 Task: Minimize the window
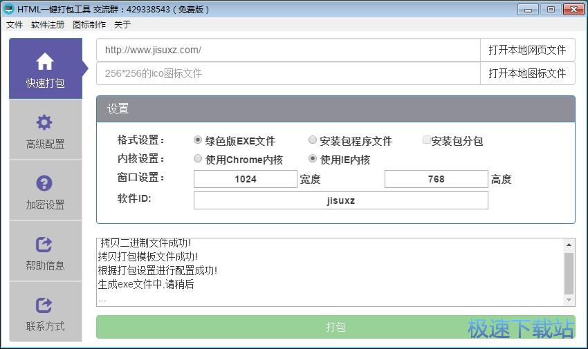coord(528,10)
